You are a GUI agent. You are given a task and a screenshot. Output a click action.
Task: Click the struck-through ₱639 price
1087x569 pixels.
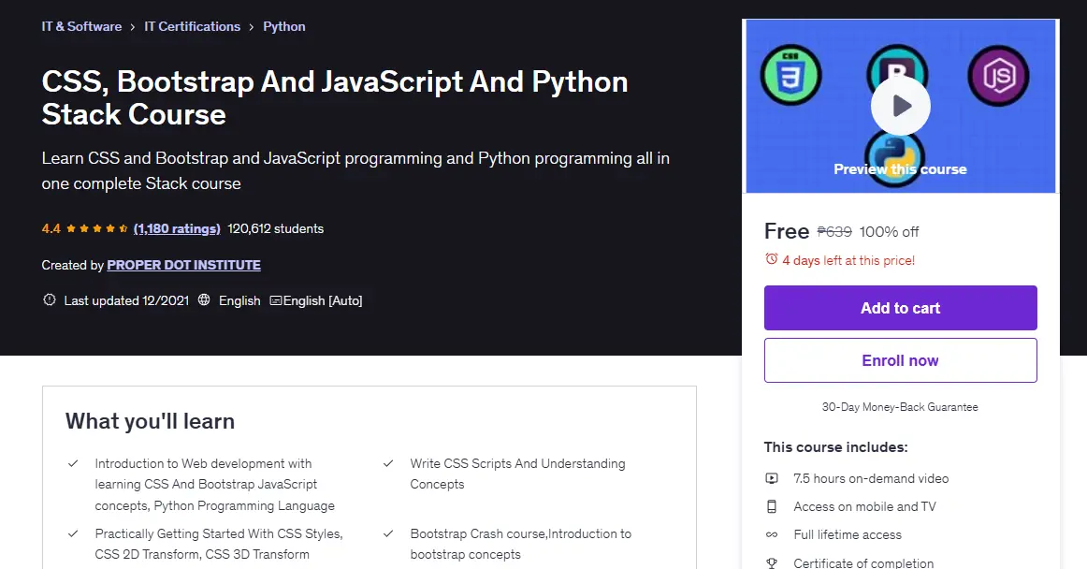834,232
